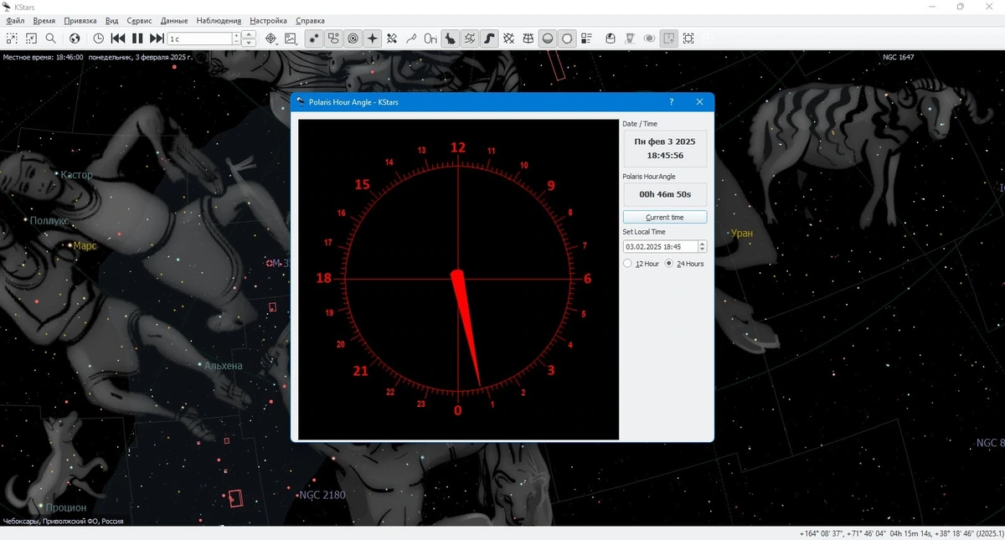Toggle equatorial coordinate grid icon
This screenshot has width=1005, height=540.
509,39
